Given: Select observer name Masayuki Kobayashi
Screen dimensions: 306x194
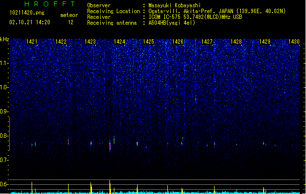Looking at the screenshot, I should pos(175,5).
